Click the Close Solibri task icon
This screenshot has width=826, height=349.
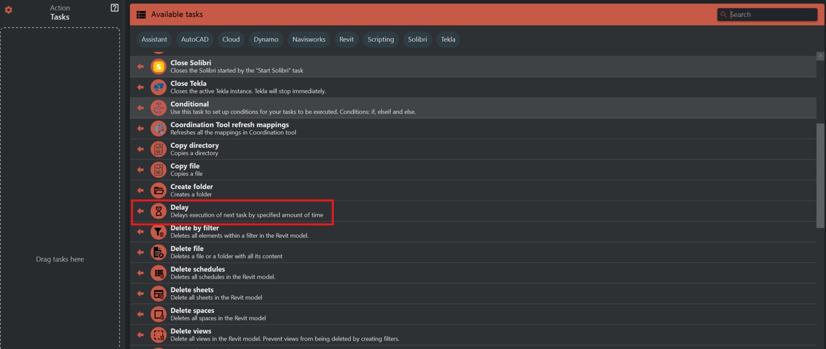(x=158, y=66)
